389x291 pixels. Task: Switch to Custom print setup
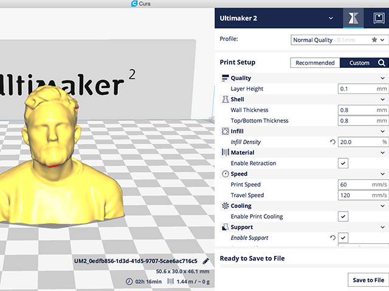coord(359,63)
